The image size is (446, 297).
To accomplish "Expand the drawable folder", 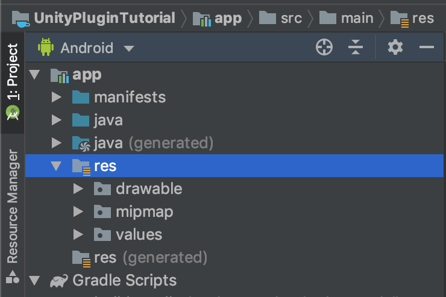I will [78, 189].
